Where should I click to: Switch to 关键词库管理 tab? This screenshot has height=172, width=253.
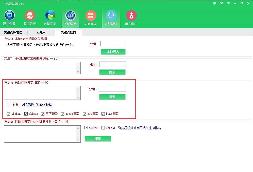pos(13,32)
